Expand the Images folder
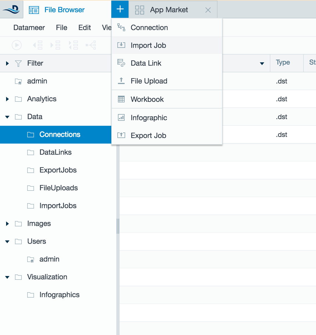This screenshot has height=335, width=316. [8, 224]
